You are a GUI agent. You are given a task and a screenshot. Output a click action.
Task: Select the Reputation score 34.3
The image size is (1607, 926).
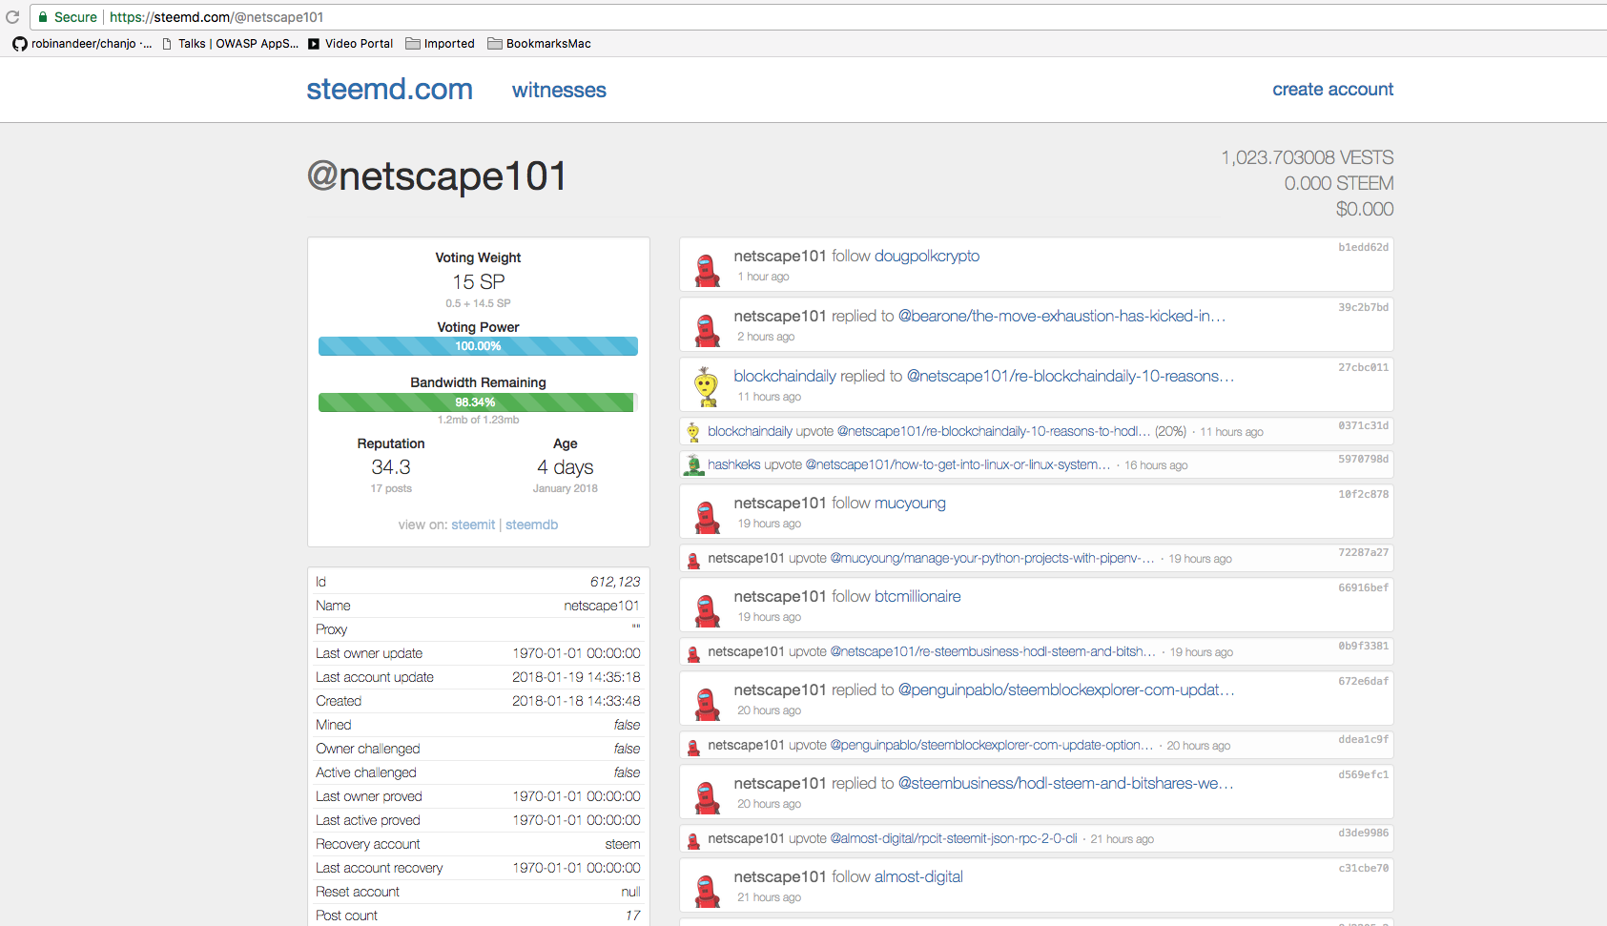point(391,467)
